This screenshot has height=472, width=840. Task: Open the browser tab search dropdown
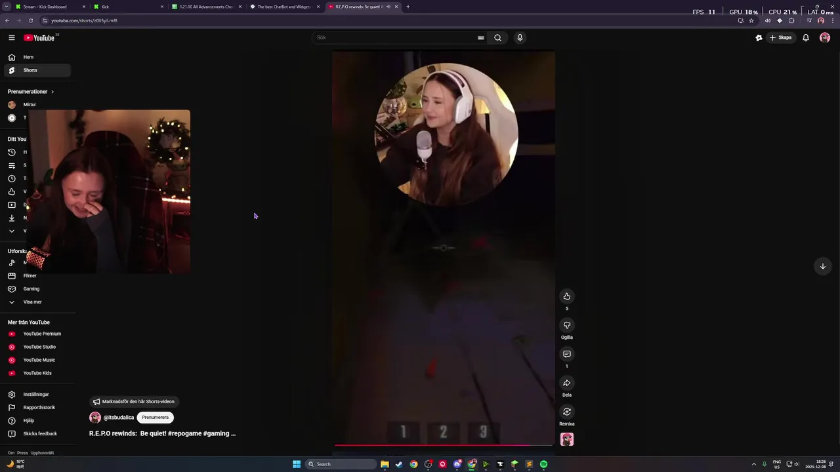point(7,7)
